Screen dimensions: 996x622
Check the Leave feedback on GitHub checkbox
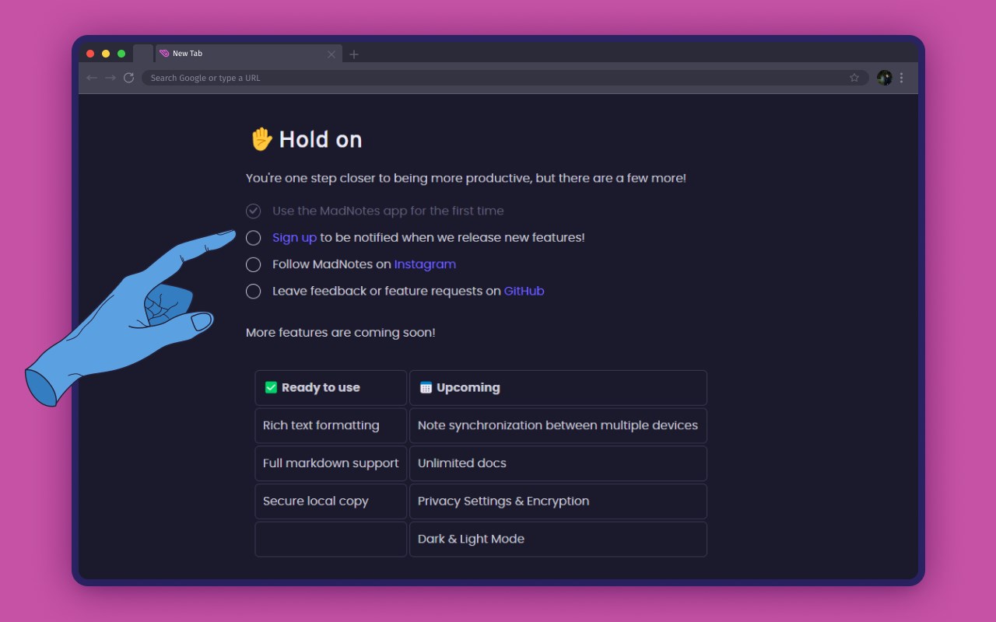253,292
